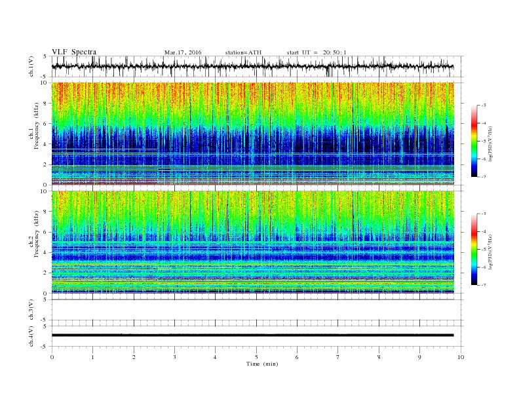Click the "ch.4(V)" axis label
519x401 pixels.
click(31, 337)
